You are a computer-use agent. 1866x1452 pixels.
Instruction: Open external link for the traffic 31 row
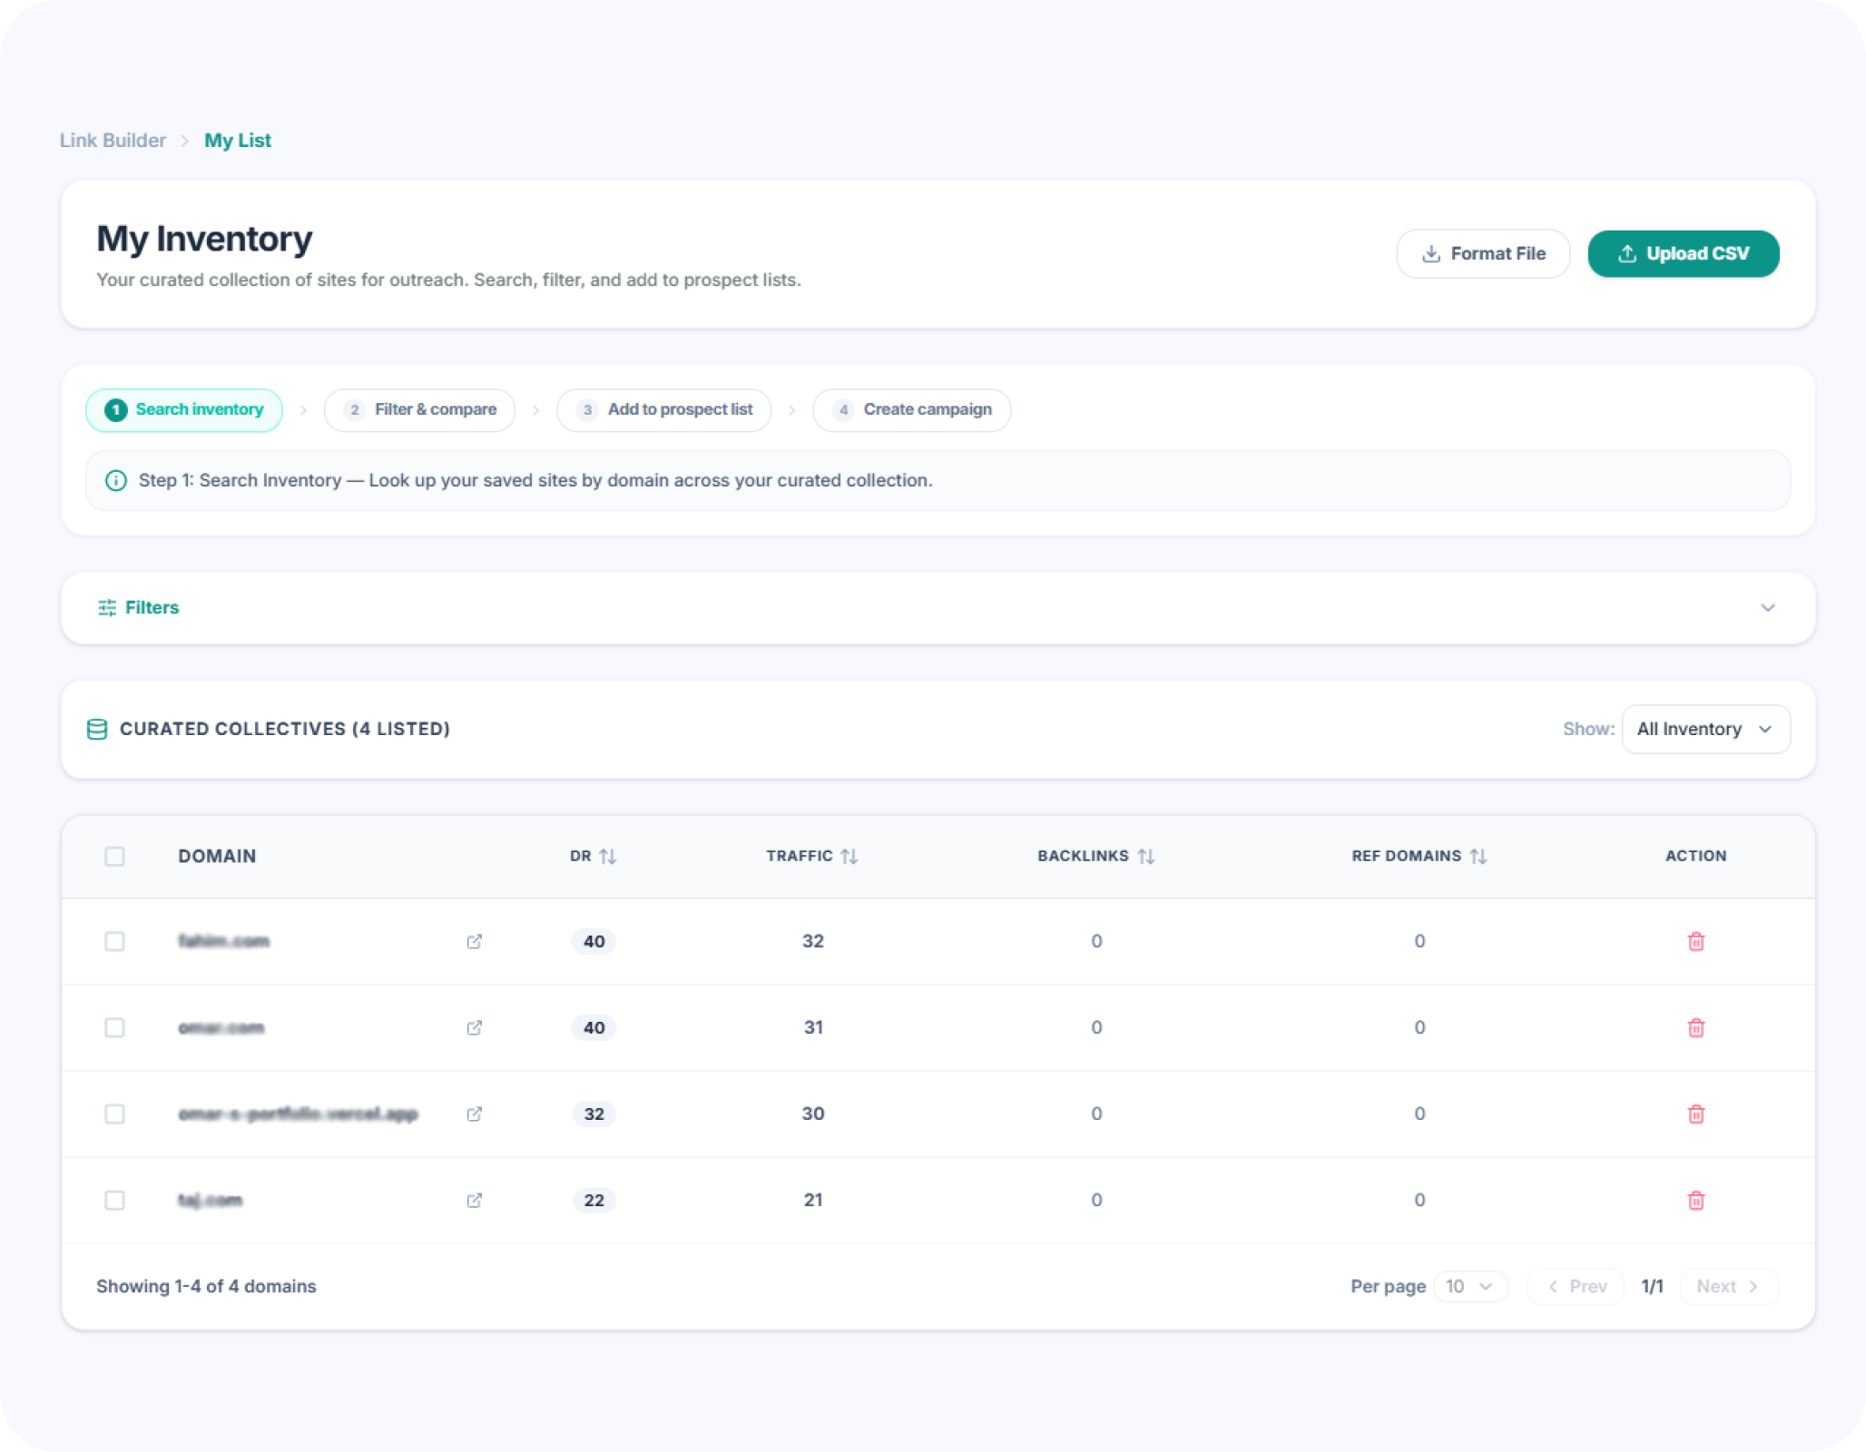click(x=474, y=1027)
